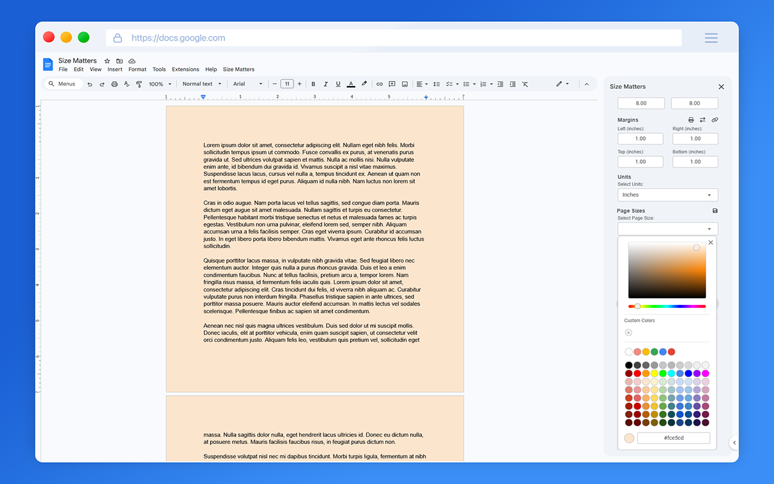This screenshot has width=774, height=484.
Task: Close the color picker popup
Action: [x=711, y=243]
